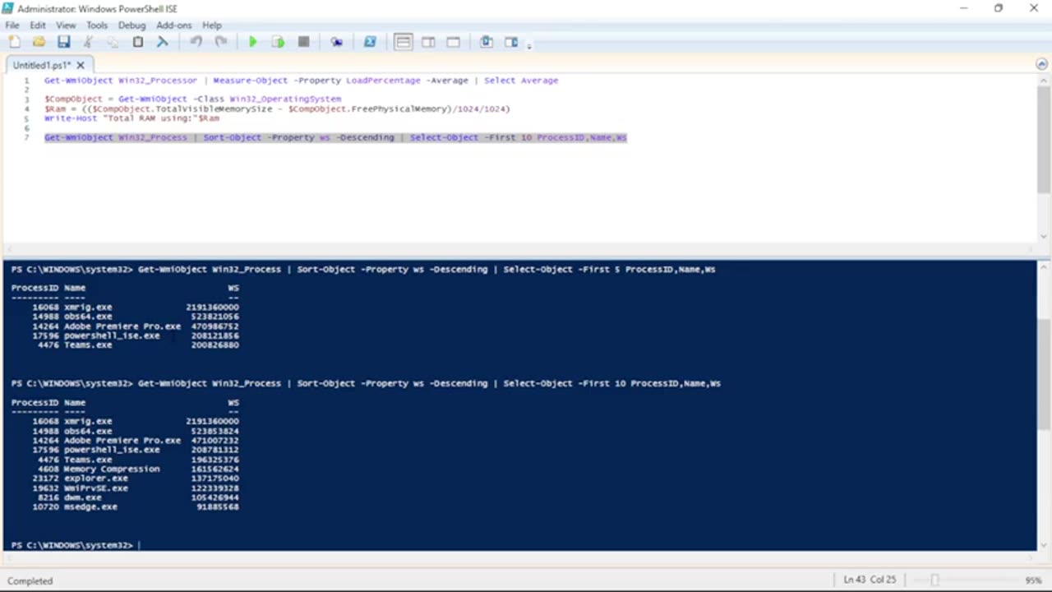Open the File menu
The image size is (1052, 592).
[x=12, y=25]
